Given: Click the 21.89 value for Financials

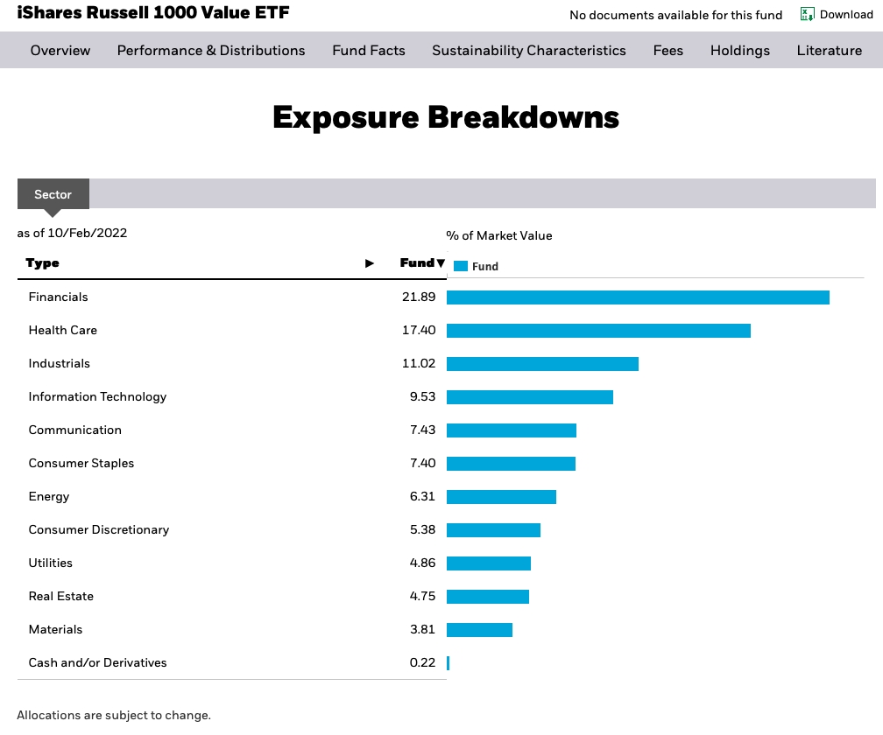Looking at the screenshot, I should (419, 297).
